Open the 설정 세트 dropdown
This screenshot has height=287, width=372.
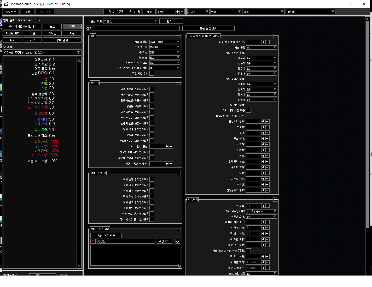(x=131, y=21)
